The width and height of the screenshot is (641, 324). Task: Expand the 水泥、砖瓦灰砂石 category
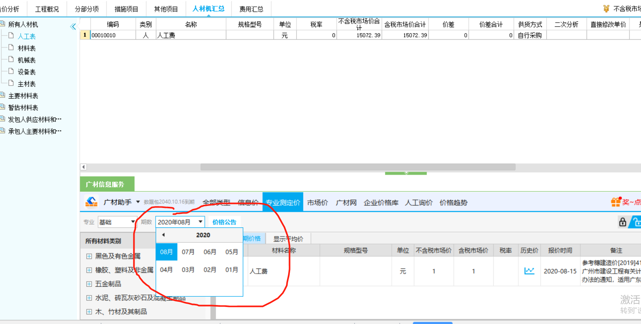pos(89,298)
